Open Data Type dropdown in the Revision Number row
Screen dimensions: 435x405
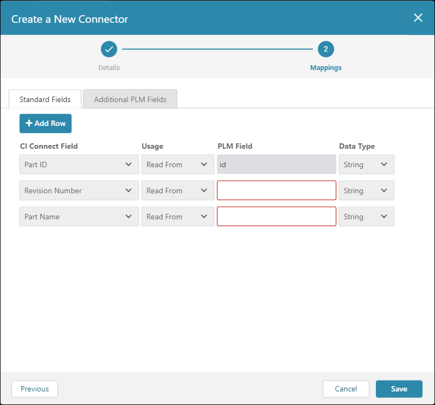click(x=367, y=191)
